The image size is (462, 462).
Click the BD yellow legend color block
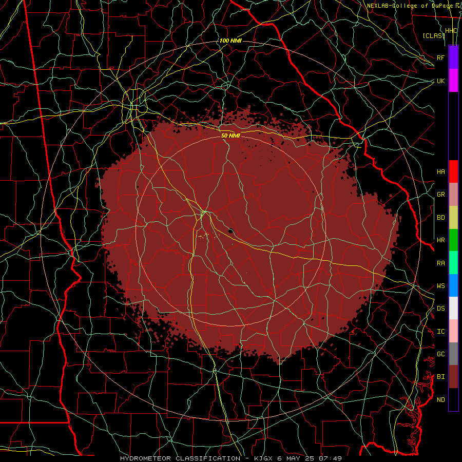(x=453, y=218)
